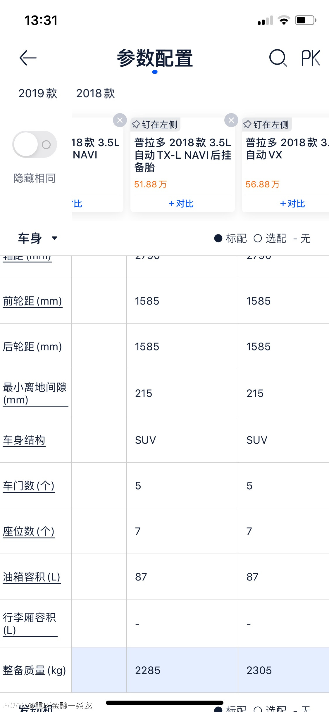Switch to the 2019款 tab
This screenshot has height=712, width=329.
38,94
